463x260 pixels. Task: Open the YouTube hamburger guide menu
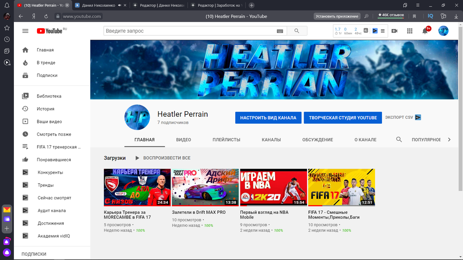click(x=25, y=31)
